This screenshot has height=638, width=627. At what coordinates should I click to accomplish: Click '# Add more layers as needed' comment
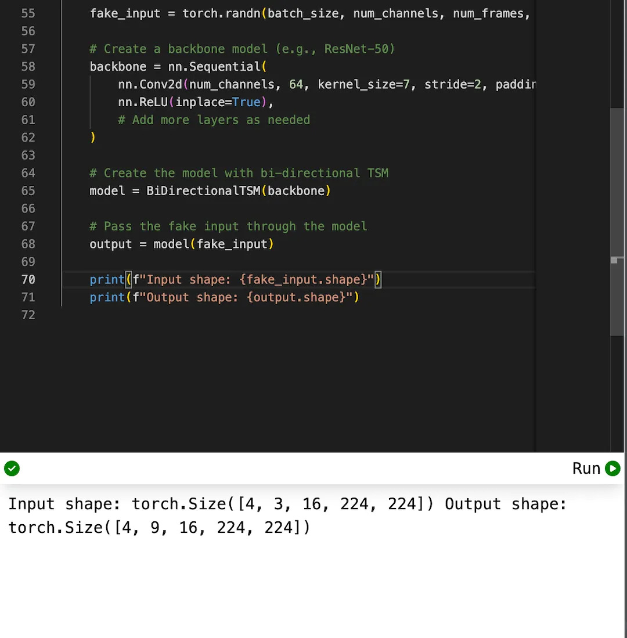click(x=214, y=120)
